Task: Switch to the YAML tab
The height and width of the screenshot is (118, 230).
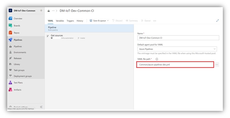Action: 50,21
